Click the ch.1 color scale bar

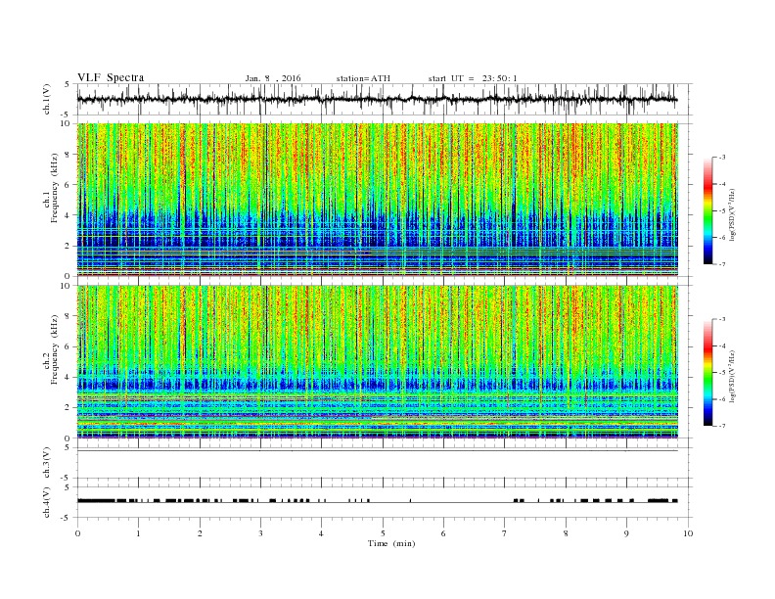(x=707, y=210)
